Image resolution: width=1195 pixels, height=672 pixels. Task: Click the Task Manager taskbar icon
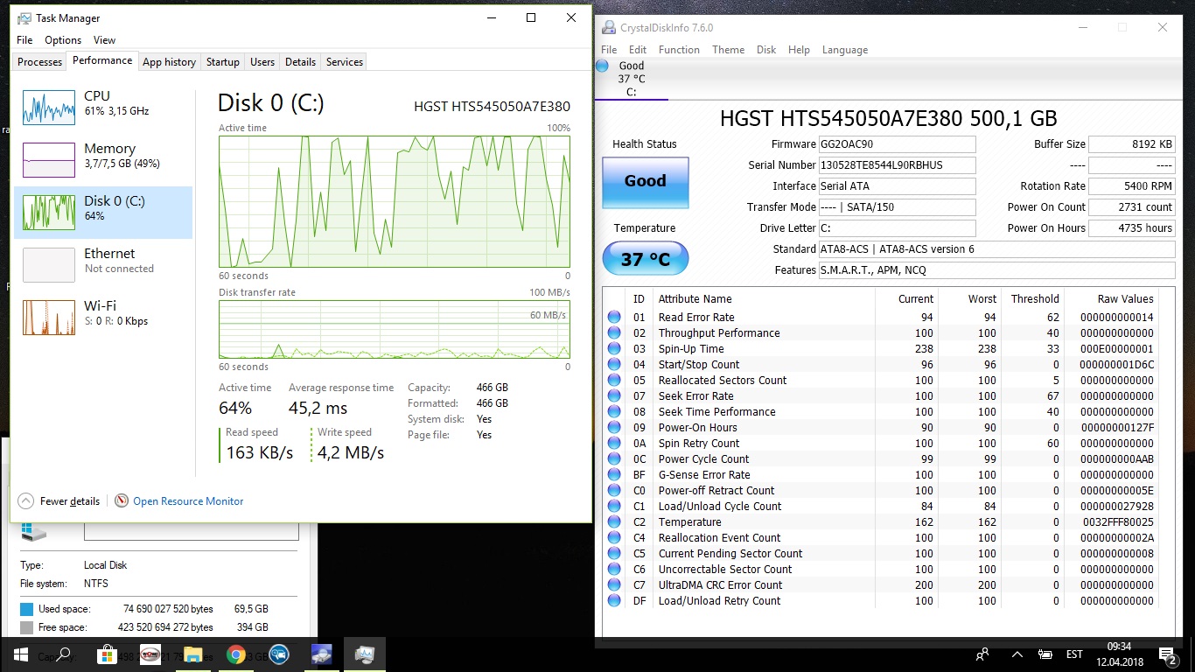click(364, 654)
